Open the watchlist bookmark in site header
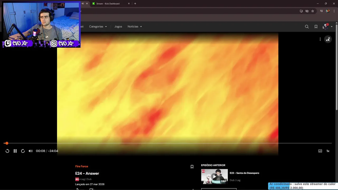This screenshot has height=190, width=338. 316,27
